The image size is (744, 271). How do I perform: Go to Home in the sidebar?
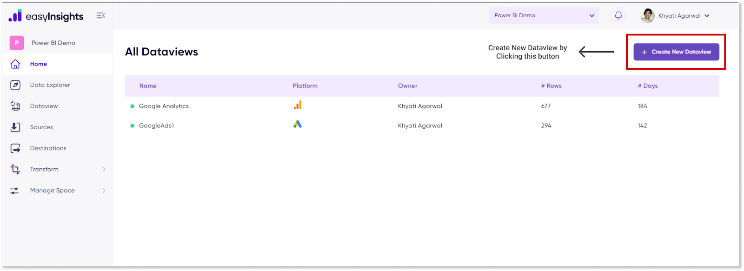[x=57, y=64]
